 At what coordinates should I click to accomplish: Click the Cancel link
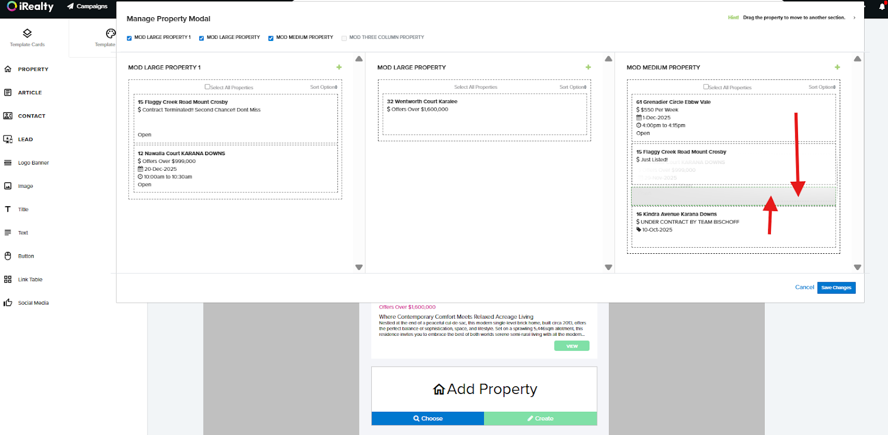click(804, 287)
